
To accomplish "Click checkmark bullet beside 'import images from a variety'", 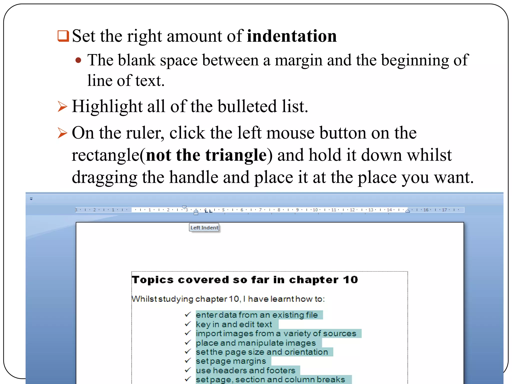I will (188, 333).
